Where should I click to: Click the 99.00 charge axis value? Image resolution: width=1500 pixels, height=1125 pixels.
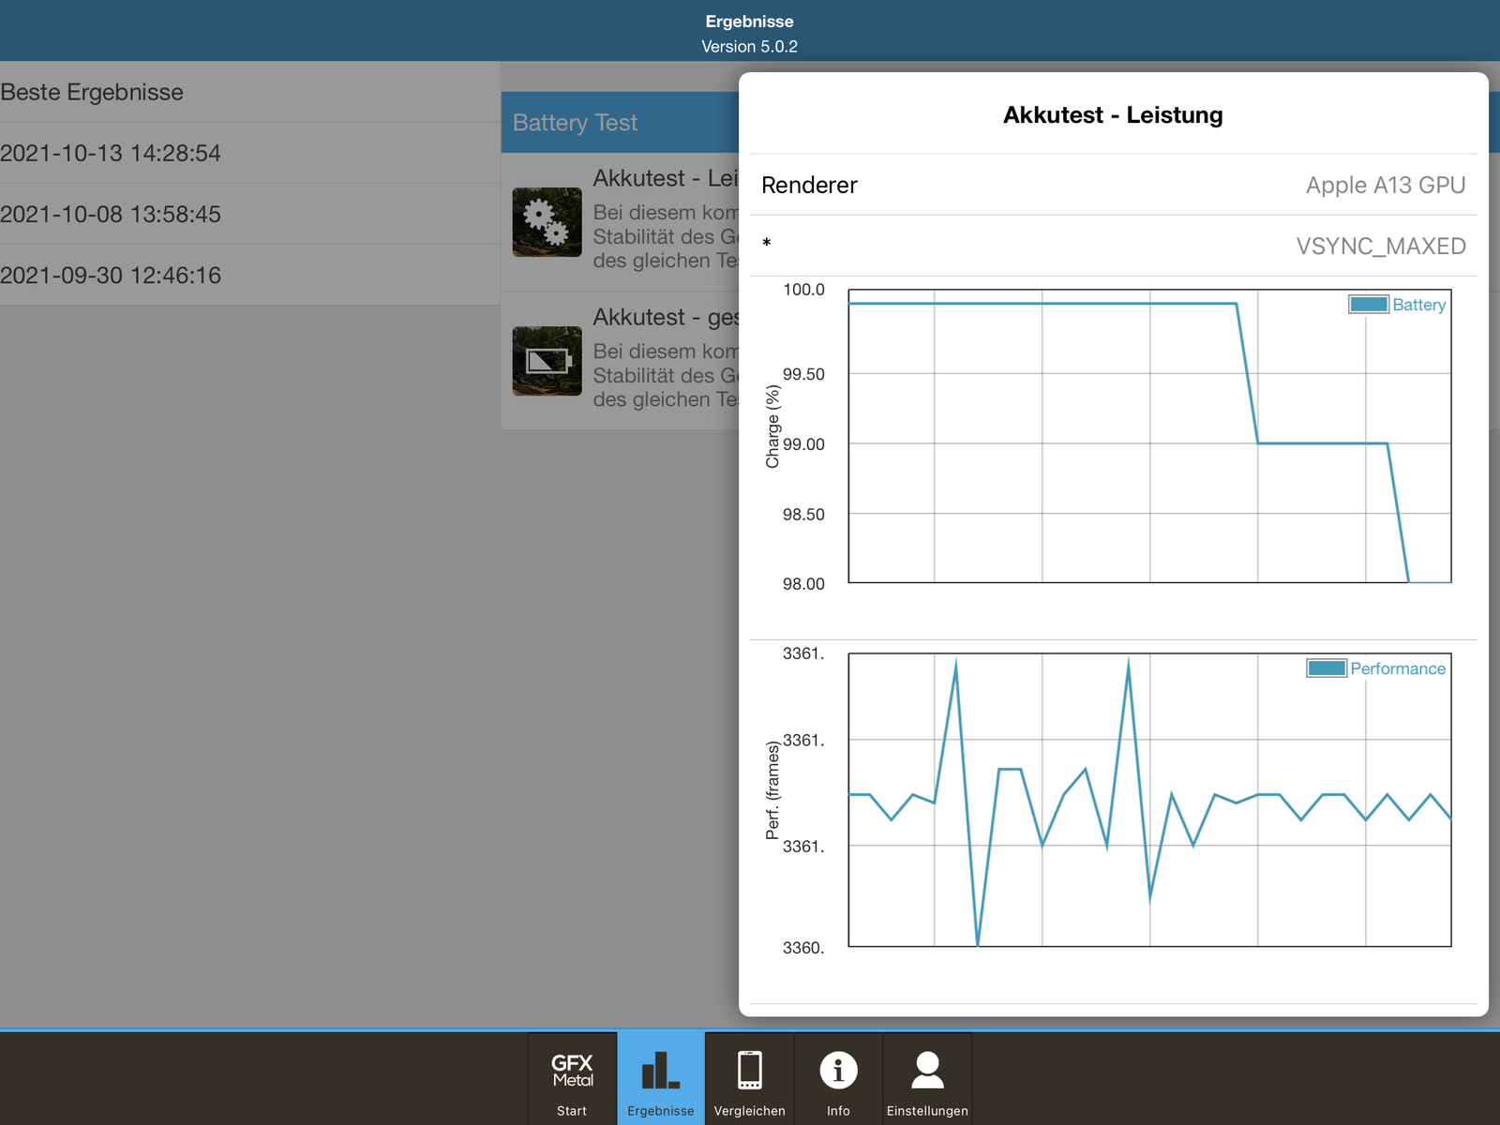(803, 444)
